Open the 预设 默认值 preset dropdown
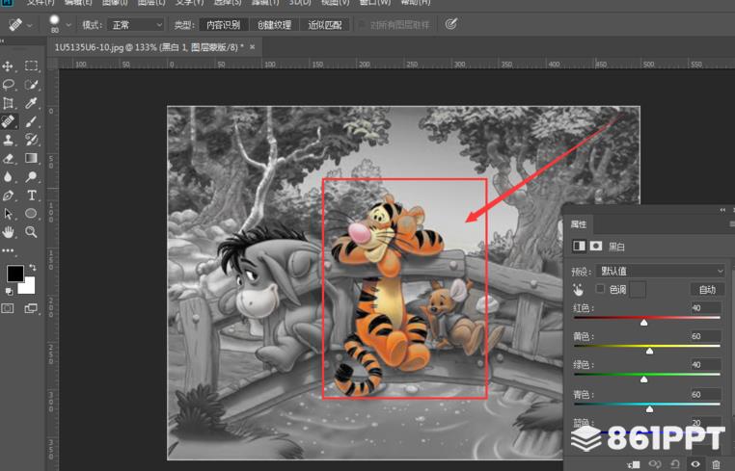The height and width of the screenshot is (471, 735). tap(661, 271)
